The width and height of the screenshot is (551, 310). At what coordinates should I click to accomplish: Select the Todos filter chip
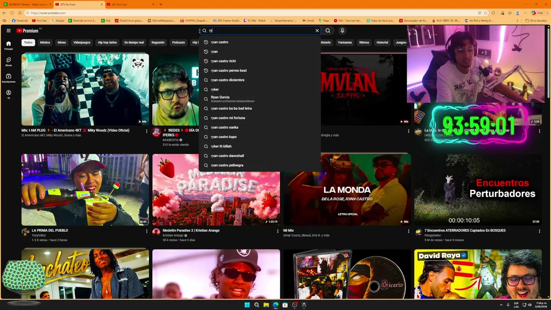click(x=28, y=43)
